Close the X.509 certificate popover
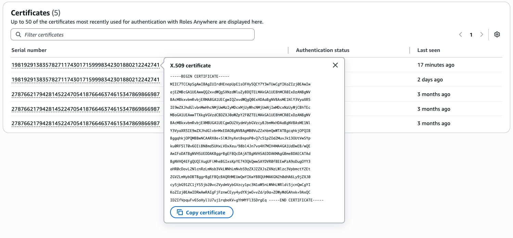Viewport: 513px width, 238px height. (335, 65)
